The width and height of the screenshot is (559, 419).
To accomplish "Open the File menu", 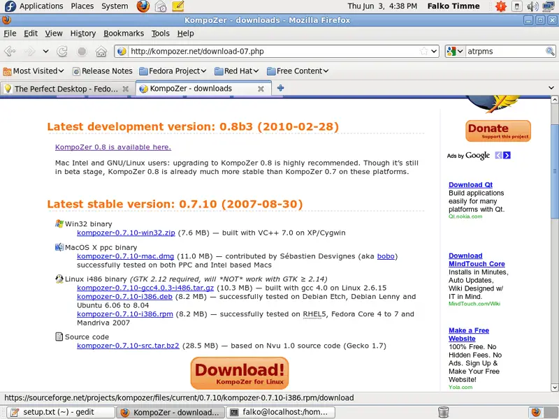I will coord(10,34).
